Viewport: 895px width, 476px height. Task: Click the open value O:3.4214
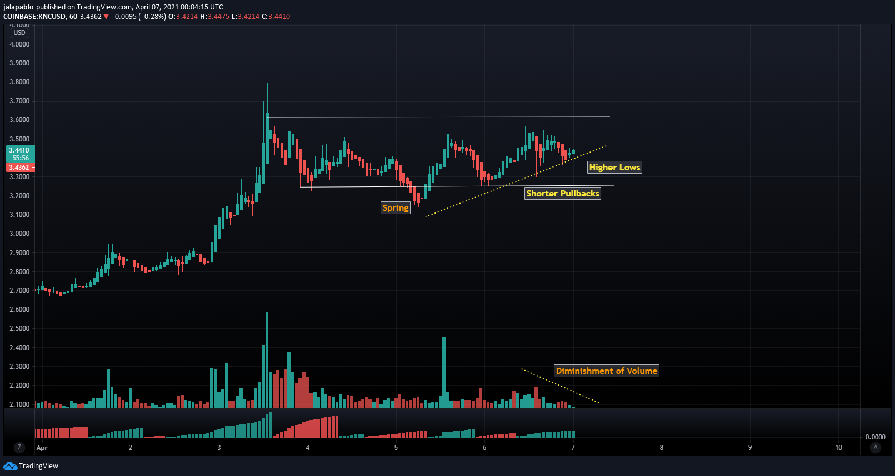click(183, 17)
